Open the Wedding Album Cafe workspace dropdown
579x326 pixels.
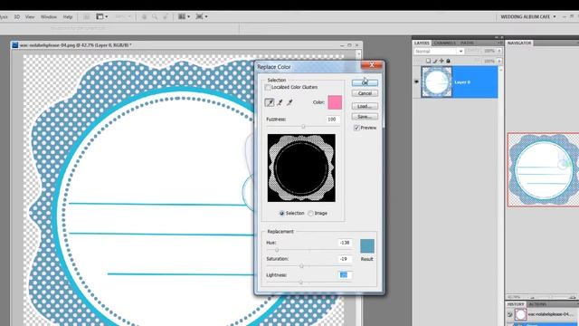tap(528, 16)
